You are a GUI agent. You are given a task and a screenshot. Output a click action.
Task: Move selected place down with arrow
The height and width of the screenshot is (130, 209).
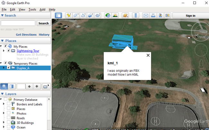tap(37, 86)
